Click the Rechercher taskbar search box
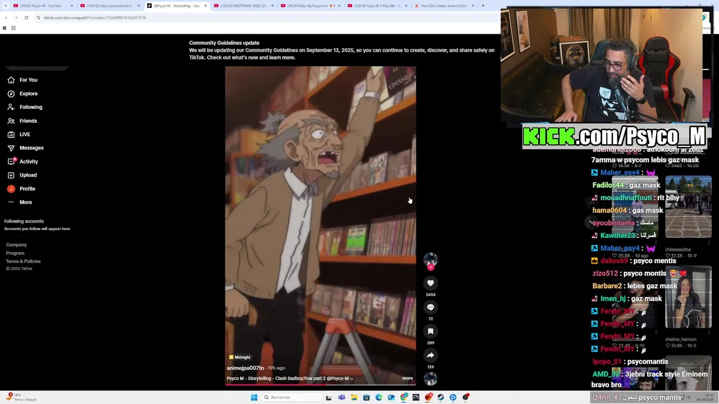This screenshot has height=404, width=719. click(x=291, y=397)
